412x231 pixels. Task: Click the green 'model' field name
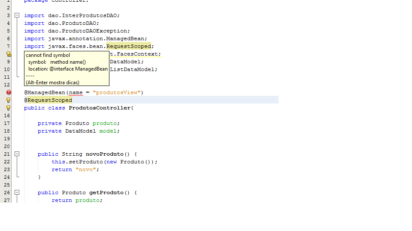(108, 131)
